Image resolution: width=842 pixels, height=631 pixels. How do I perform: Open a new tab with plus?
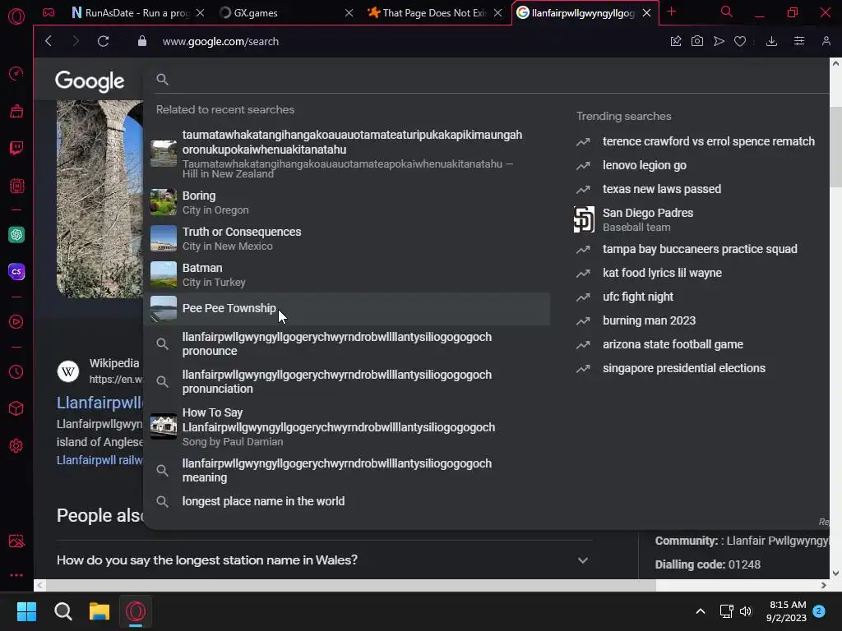pos(671,12)
